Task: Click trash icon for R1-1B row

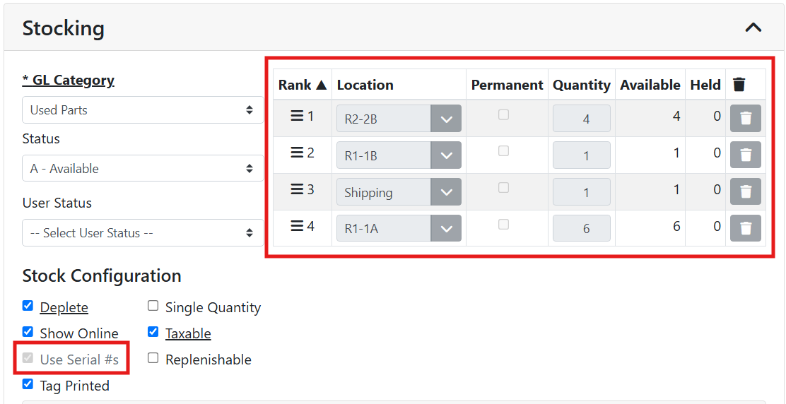Action: [745, 155]
